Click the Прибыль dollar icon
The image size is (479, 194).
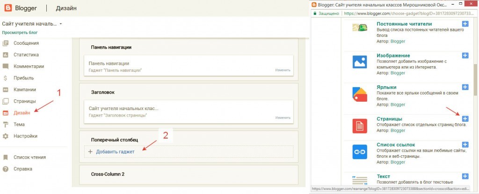pyautogui.click(x=5, y=78)
